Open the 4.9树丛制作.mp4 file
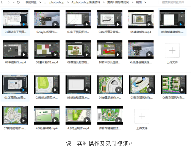Image resolution: width=191 pixels, height=148 pixels. (78, 115)
